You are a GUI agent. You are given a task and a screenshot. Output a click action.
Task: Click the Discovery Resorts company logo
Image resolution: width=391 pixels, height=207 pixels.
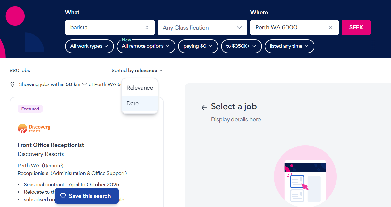(x=34, y=128)
